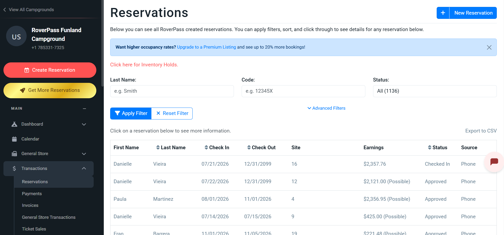This screenshot has width=504, height=235.
Task: Expand Advanced Filters
Action: click(326, 108)
